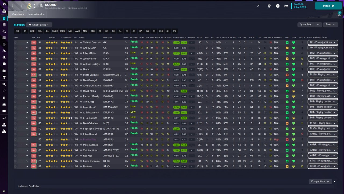
Task: Open the FM menu icon
Action: click(286, 6)
